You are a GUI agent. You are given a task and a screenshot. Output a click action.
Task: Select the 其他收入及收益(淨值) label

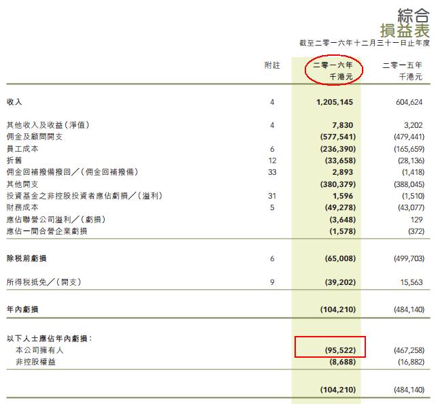(48, 125)
